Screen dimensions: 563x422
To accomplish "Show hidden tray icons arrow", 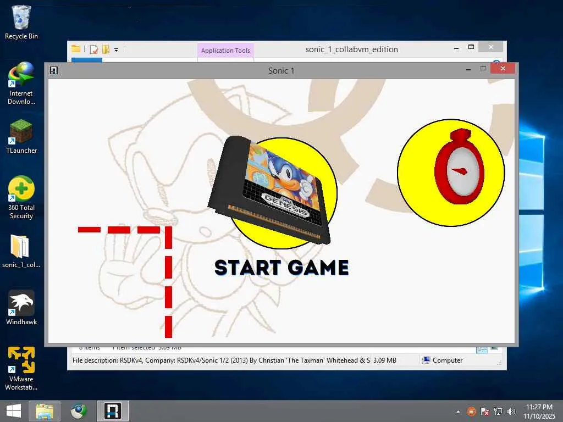I will [x=458, y=411].
